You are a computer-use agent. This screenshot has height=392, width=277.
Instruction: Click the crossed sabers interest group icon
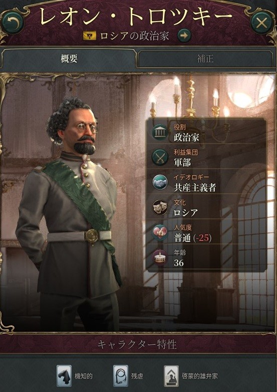point(160,157)
